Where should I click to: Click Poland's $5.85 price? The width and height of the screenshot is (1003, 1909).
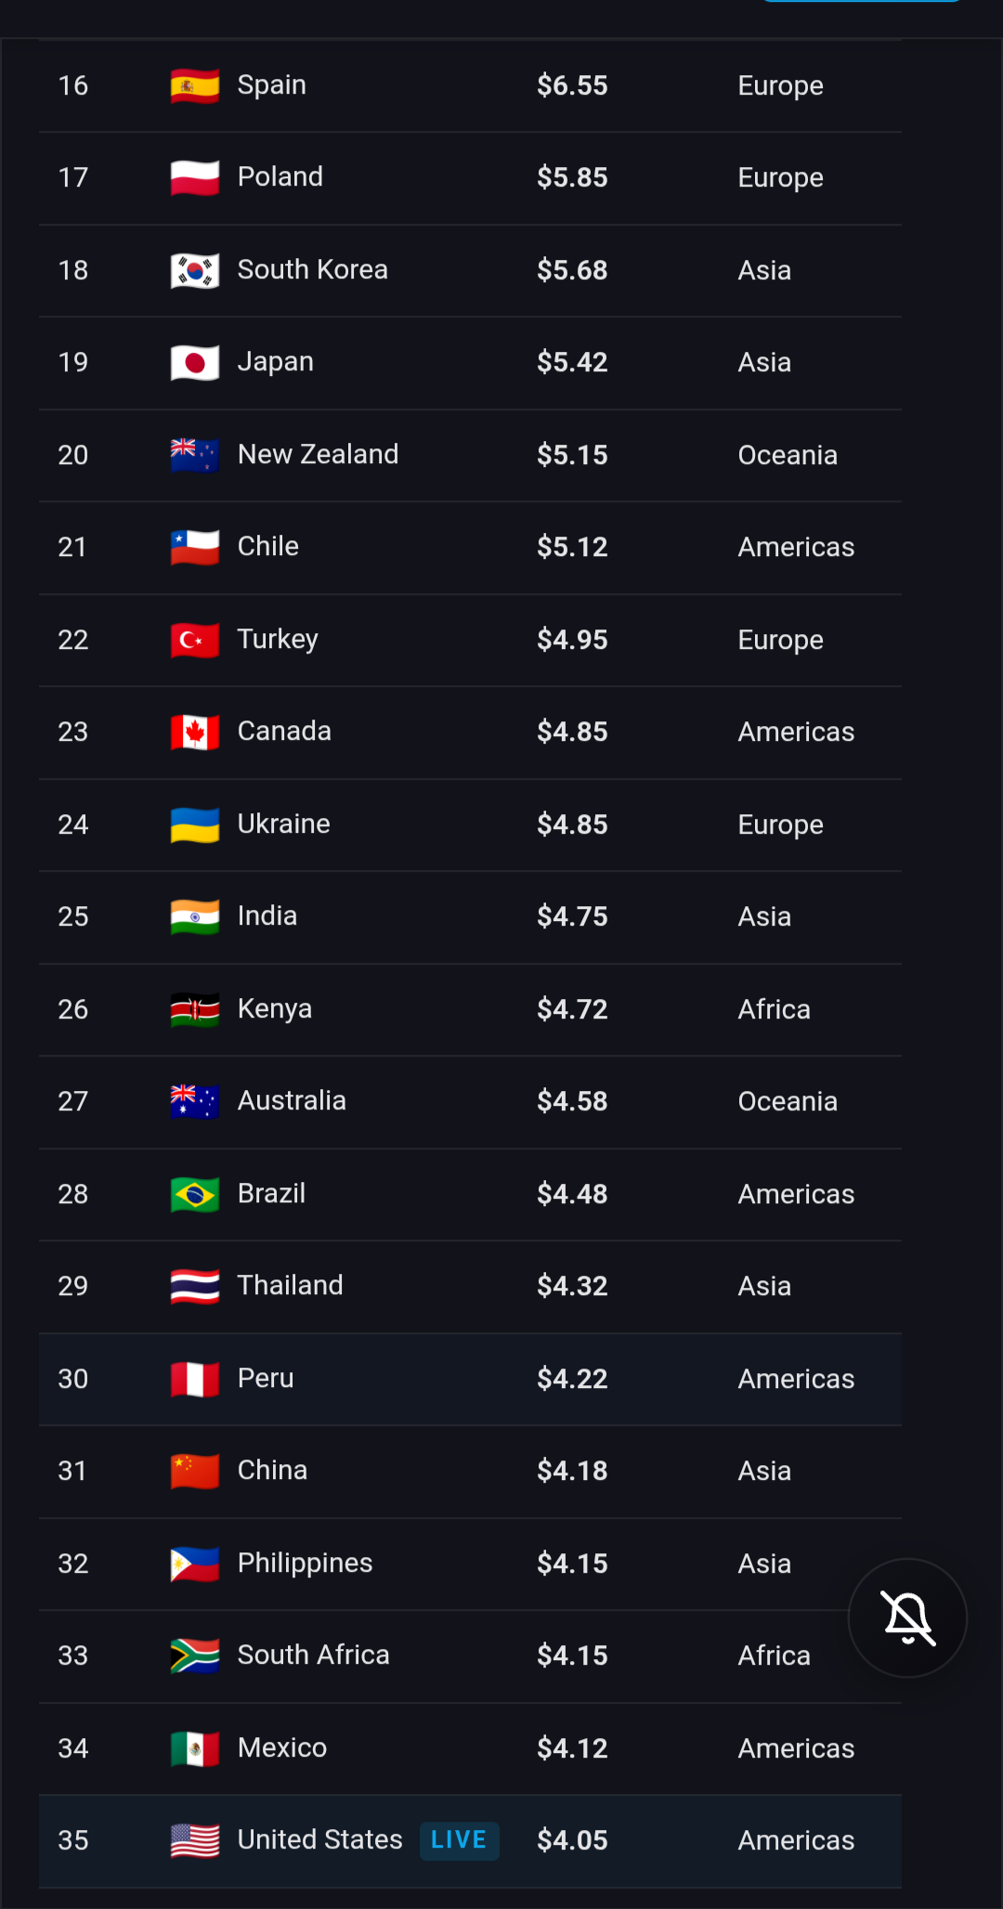pyautogui.click(x=572, y=177)
